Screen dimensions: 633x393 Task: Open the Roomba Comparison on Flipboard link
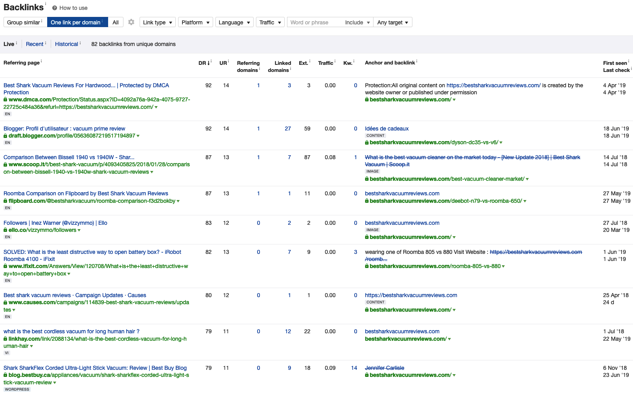pos(86,193)
